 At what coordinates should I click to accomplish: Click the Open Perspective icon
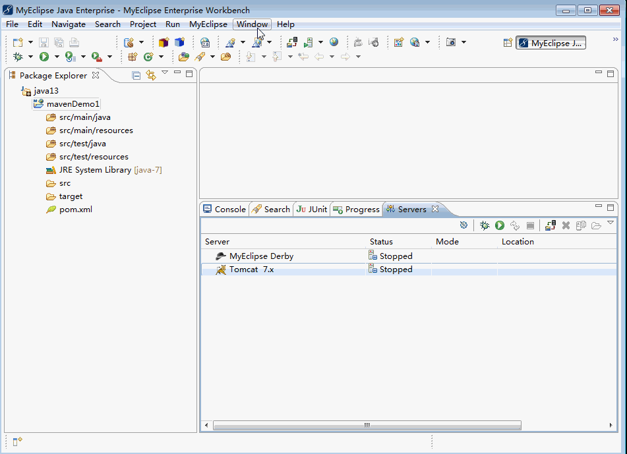[508, 43]
